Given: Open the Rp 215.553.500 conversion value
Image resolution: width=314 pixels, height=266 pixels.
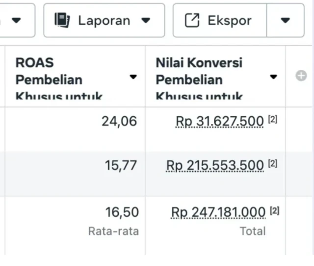Looking at the screenshot, I should tap(215, 166).
